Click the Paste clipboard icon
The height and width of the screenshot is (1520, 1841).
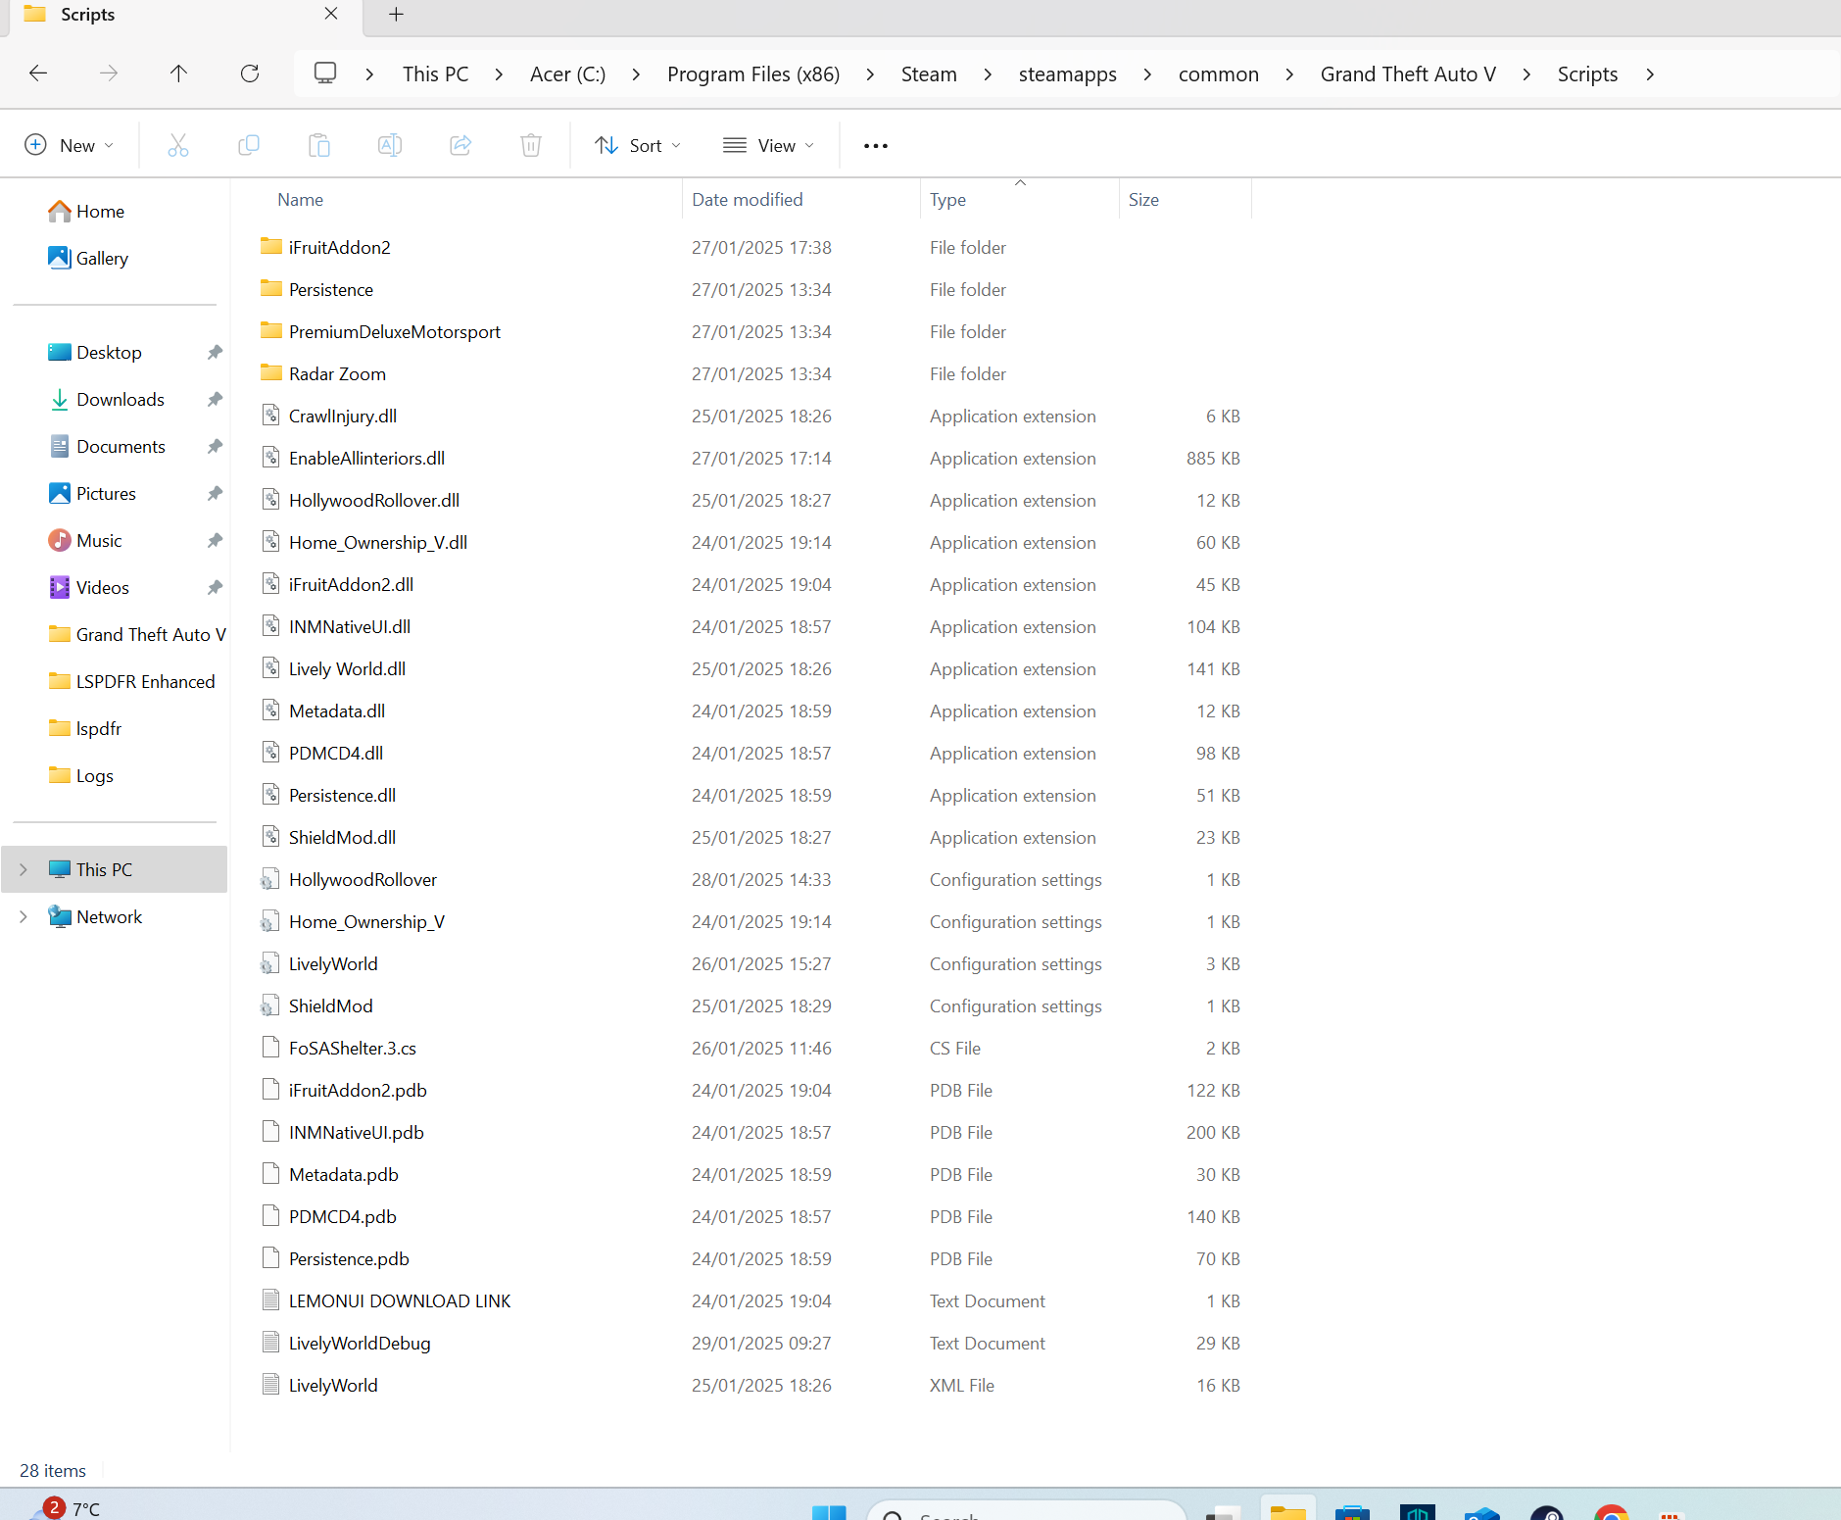pyautogui.click(x=319, y=145)
